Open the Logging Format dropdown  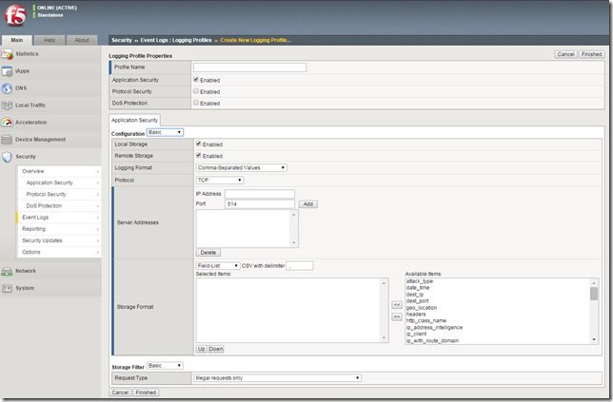click(x=242, y=167)
